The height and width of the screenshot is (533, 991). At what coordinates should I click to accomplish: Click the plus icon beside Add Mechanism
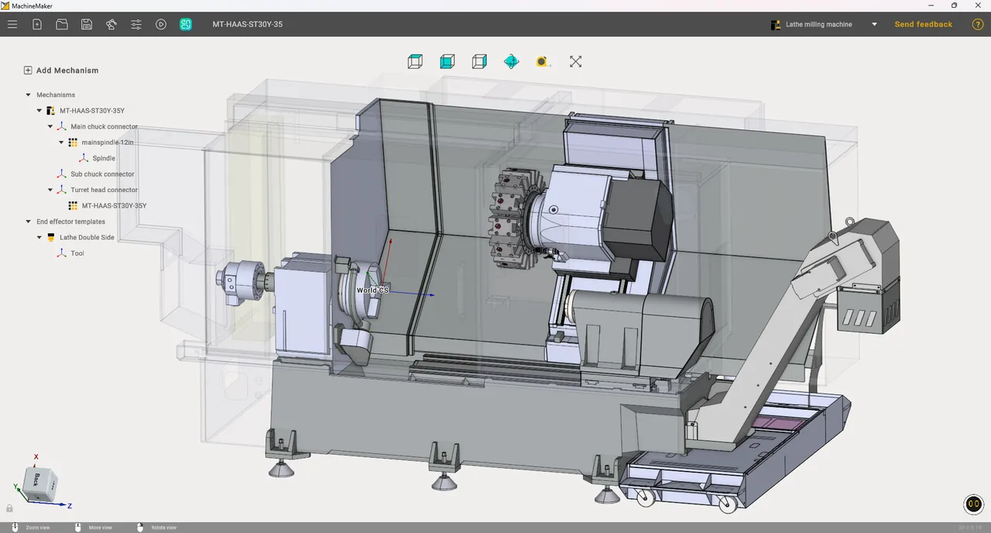[28, 70]
